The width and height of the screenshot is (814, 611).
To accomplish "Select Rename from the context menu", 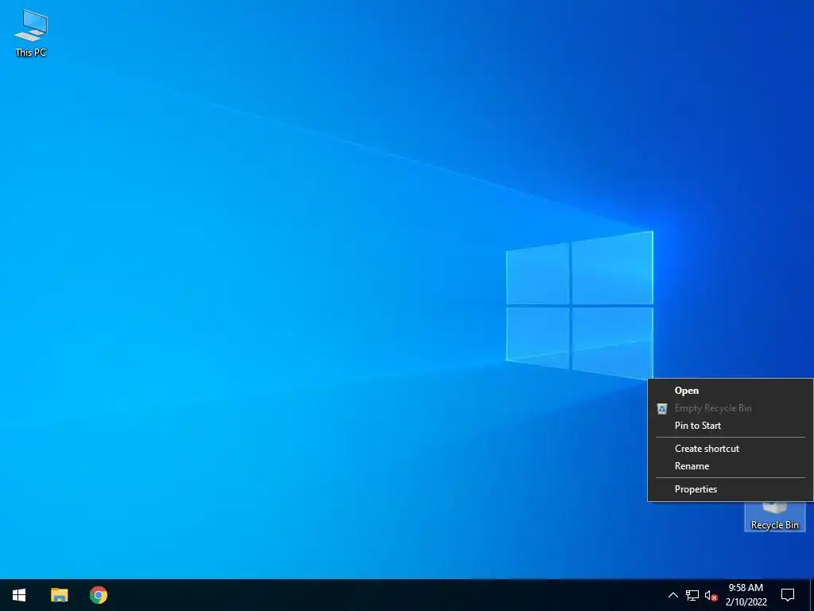I will point(731,466).
